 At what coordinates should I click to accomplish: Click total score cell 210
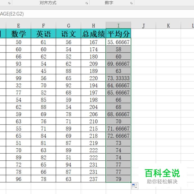93,121
